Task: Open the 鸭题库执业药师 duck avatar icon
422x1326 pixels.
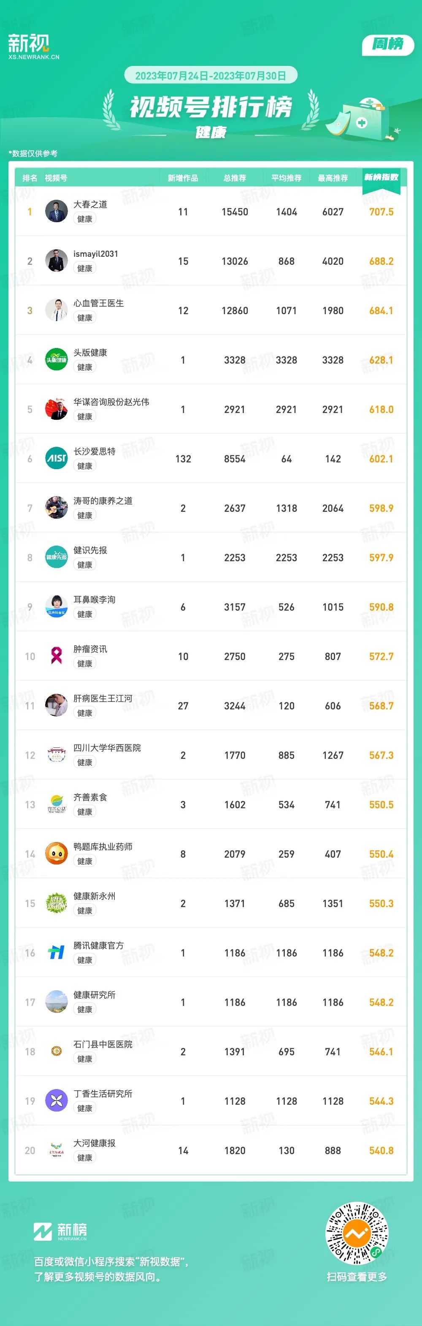Action: [x=57, y=853]
